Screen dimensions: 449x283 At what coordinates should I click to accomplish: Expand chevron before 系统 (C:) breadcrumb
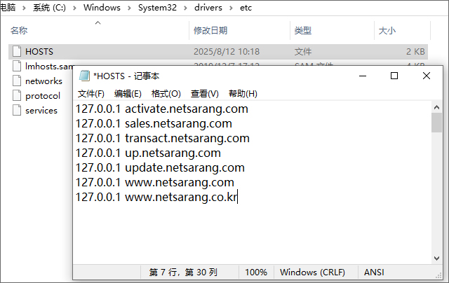click(x=24, y=8)
